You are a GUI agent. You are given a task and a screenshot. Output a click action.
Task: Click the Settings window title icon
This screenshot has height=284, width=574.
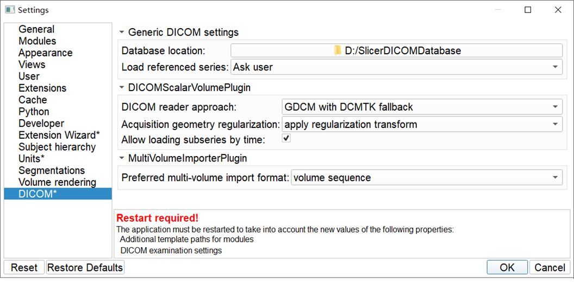click(10, 10)
